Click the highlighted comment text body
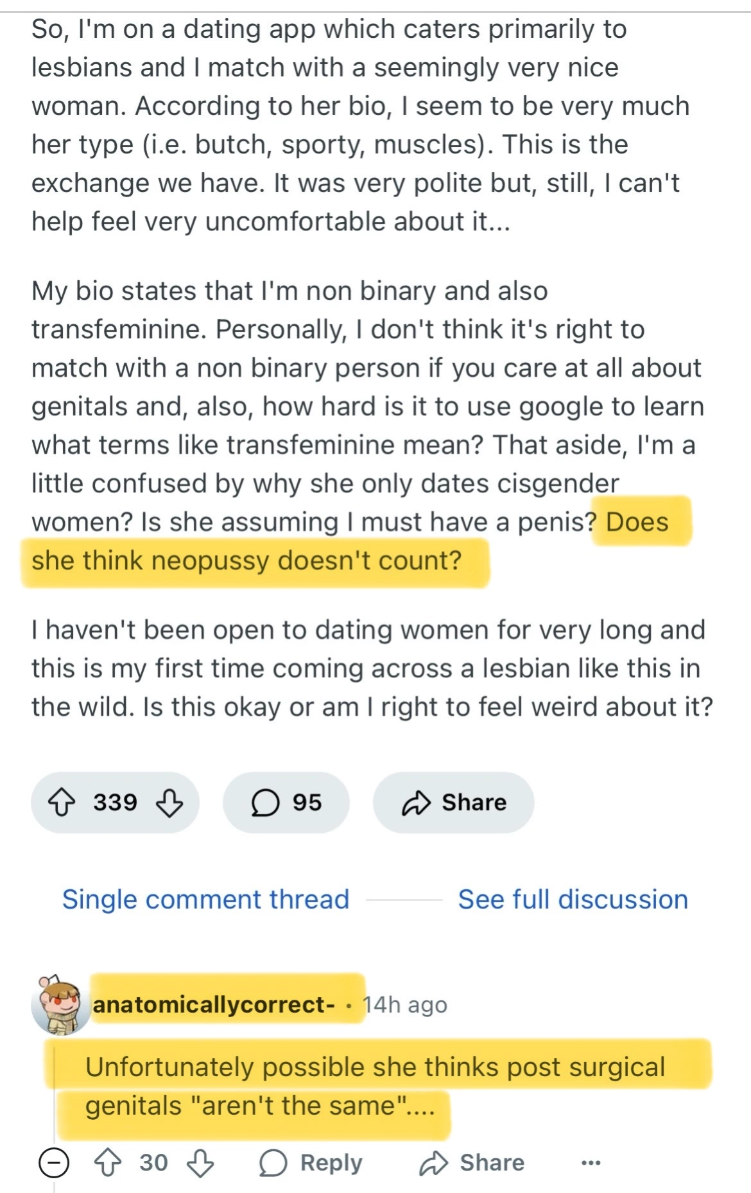 click(375, 1086)
